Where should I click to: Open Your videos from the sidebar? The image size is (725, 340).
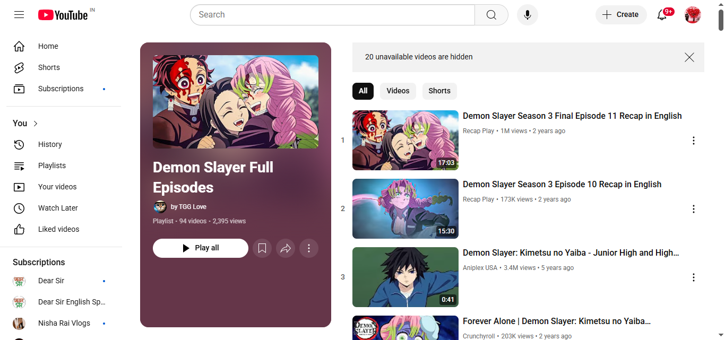tap(64, 187)
